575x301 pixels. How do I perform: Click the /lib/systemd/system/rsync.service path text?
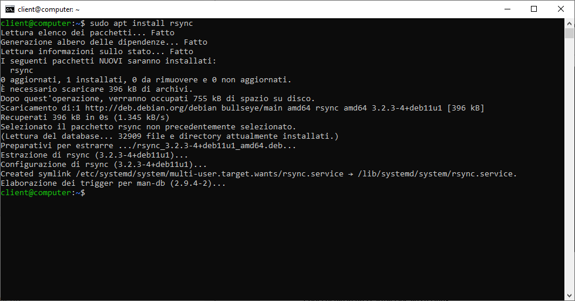pos(437,174)
